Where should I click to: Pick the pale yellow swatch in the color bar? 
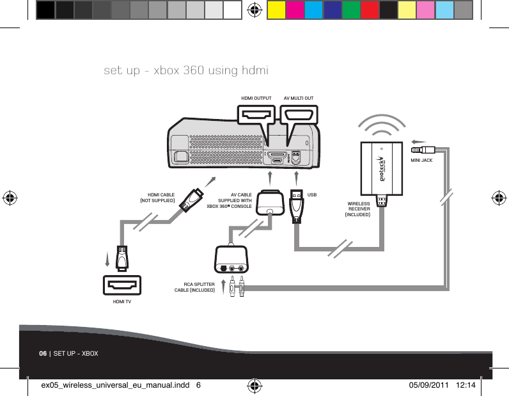coord(407,10)
